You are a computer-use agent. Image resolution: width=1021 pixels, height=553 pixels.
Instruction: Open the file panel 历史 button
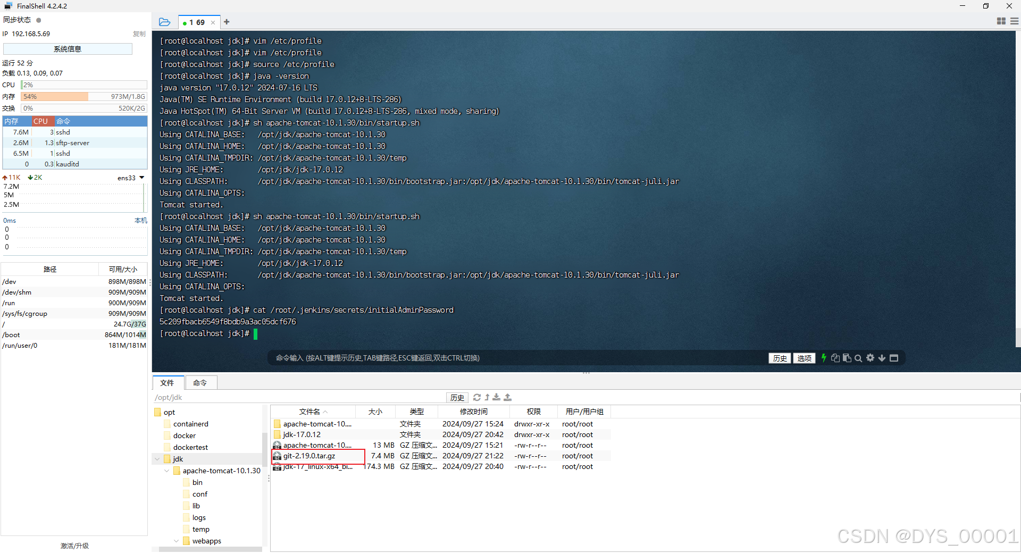pyautogui.click(x=457, y=397)
